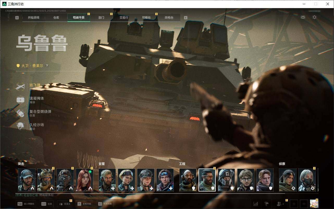Open the 特勤处 tab

[x=146, y=18]
